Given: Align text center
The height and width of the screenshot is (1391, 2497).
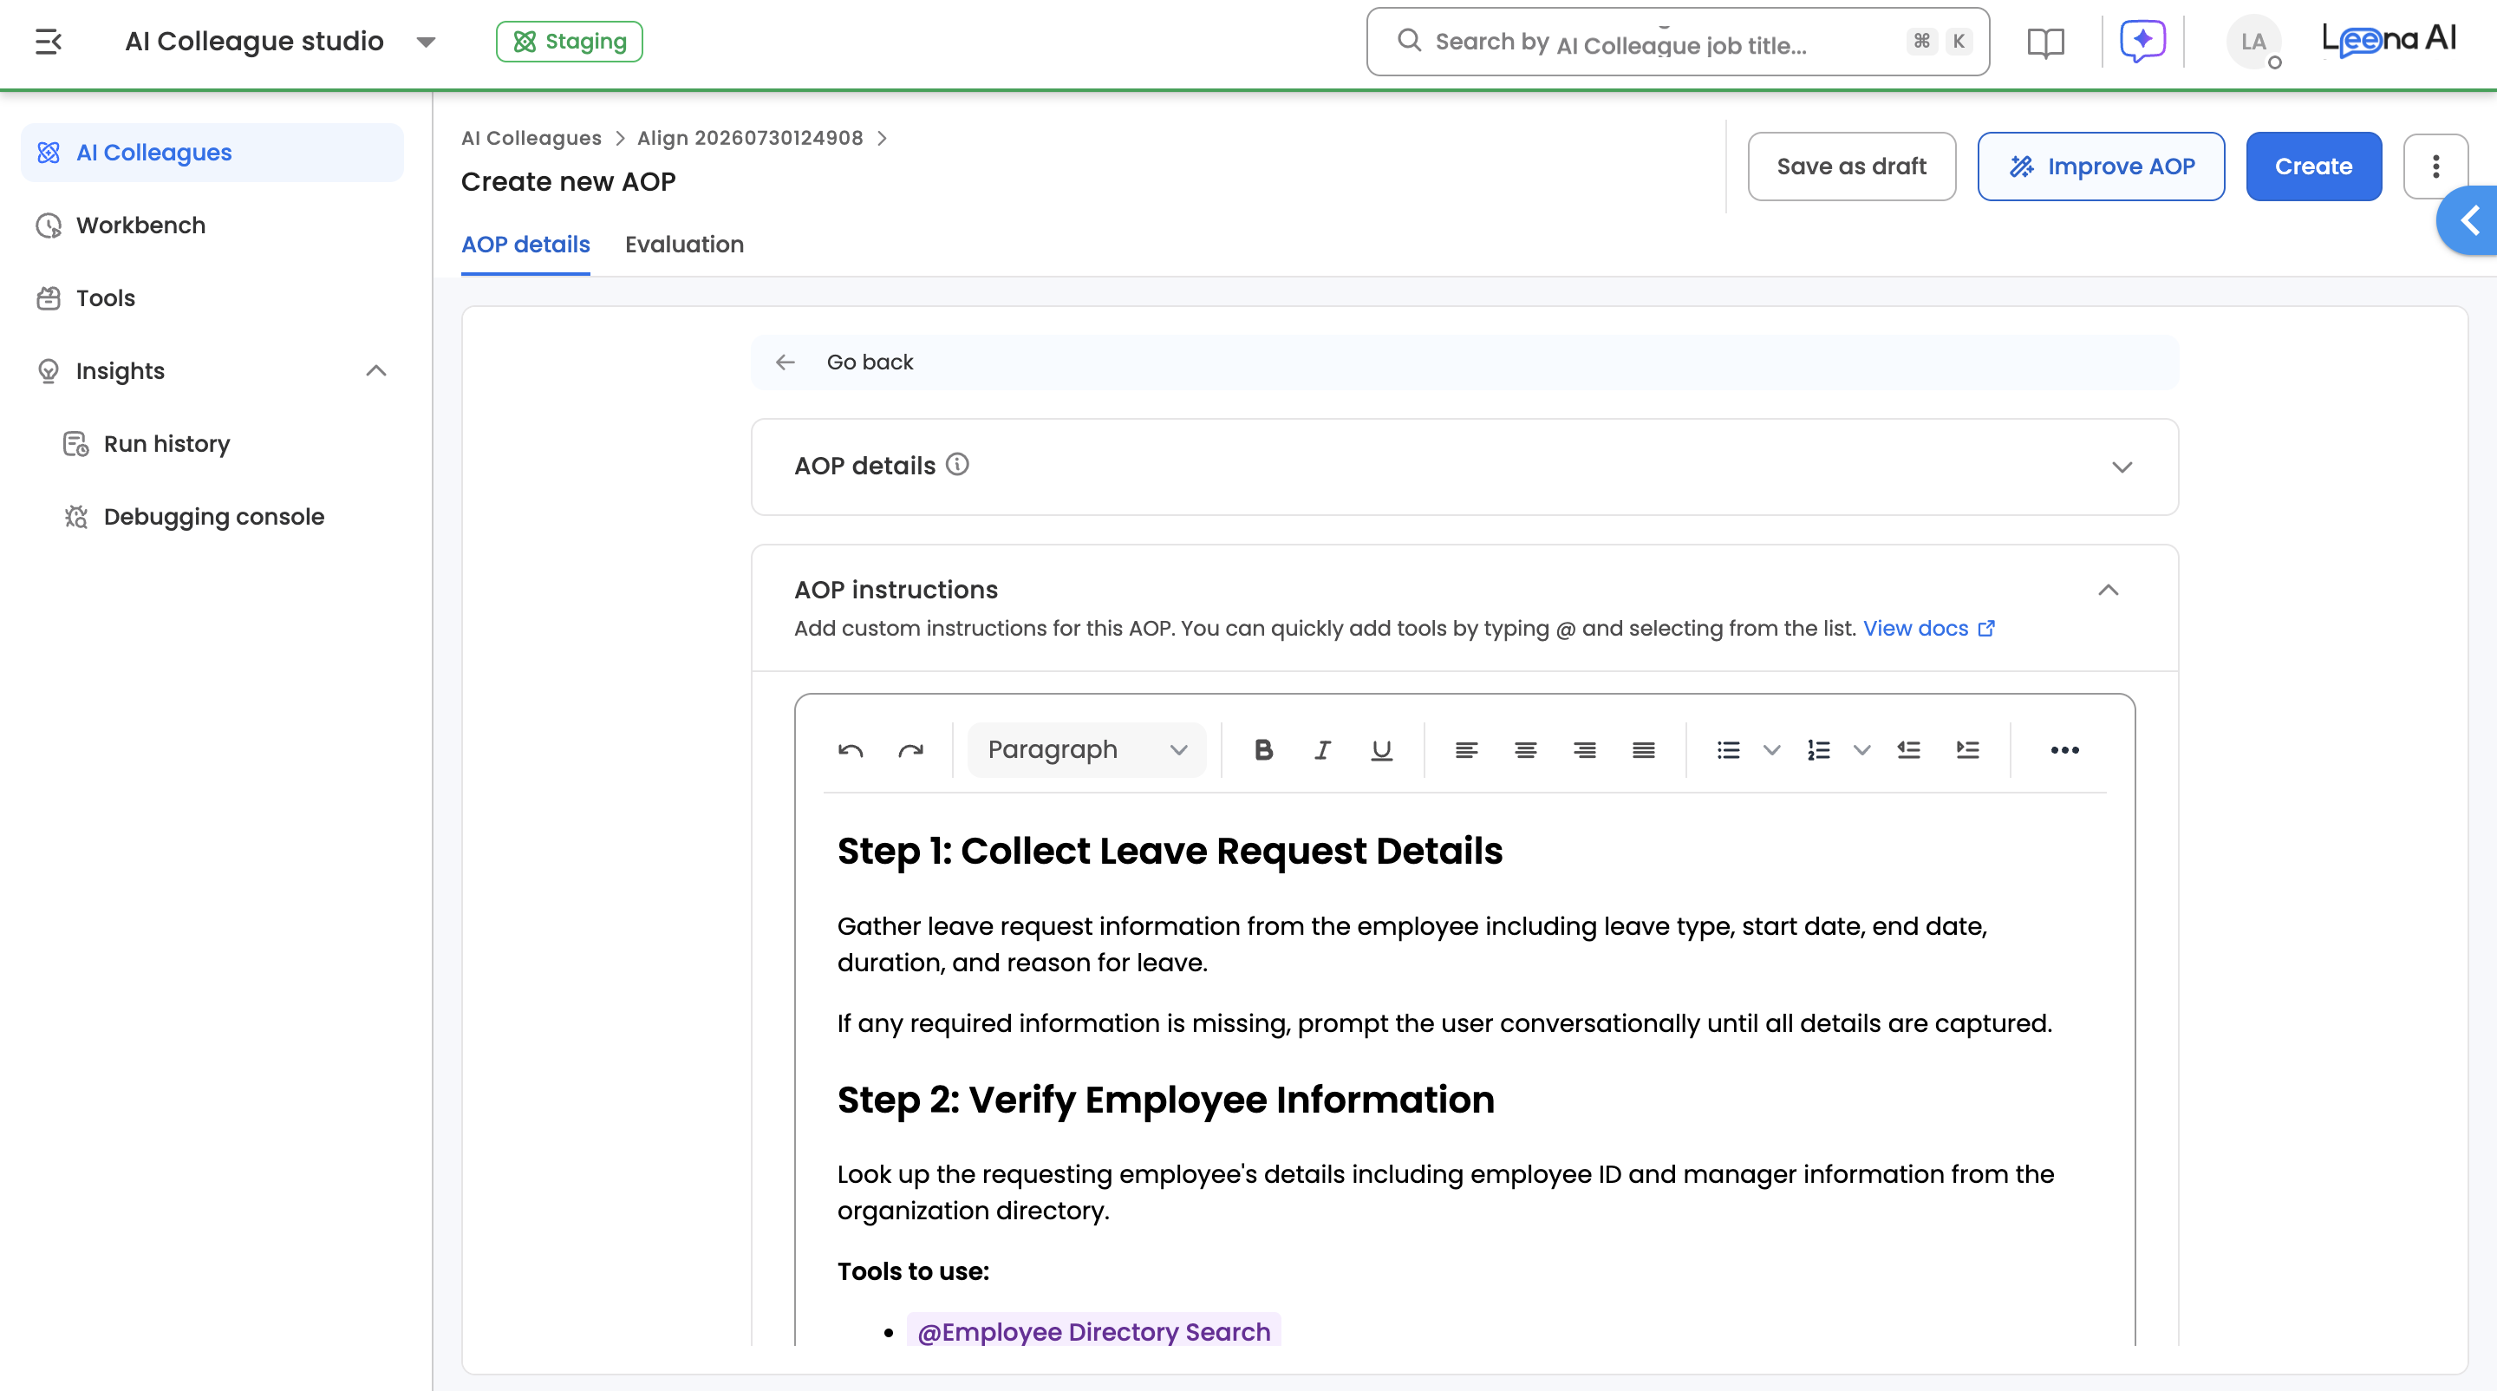Looking at the screenshot, I should tap(1525, 749).
